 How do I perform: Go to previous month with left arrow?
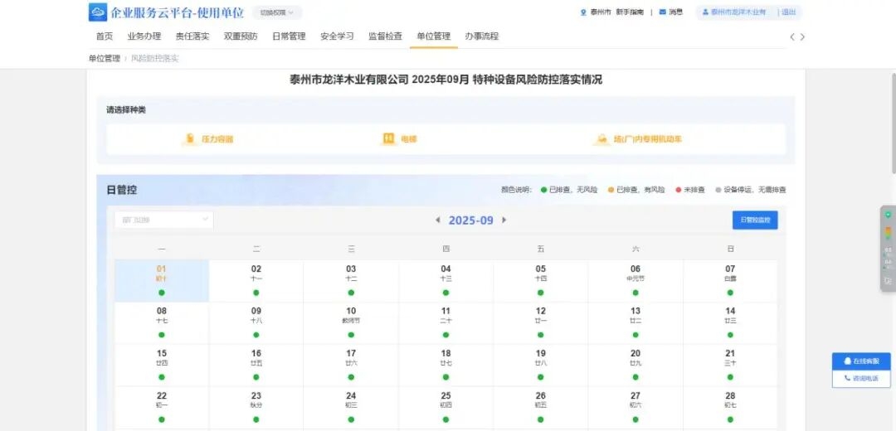click(x=438, y=220)
